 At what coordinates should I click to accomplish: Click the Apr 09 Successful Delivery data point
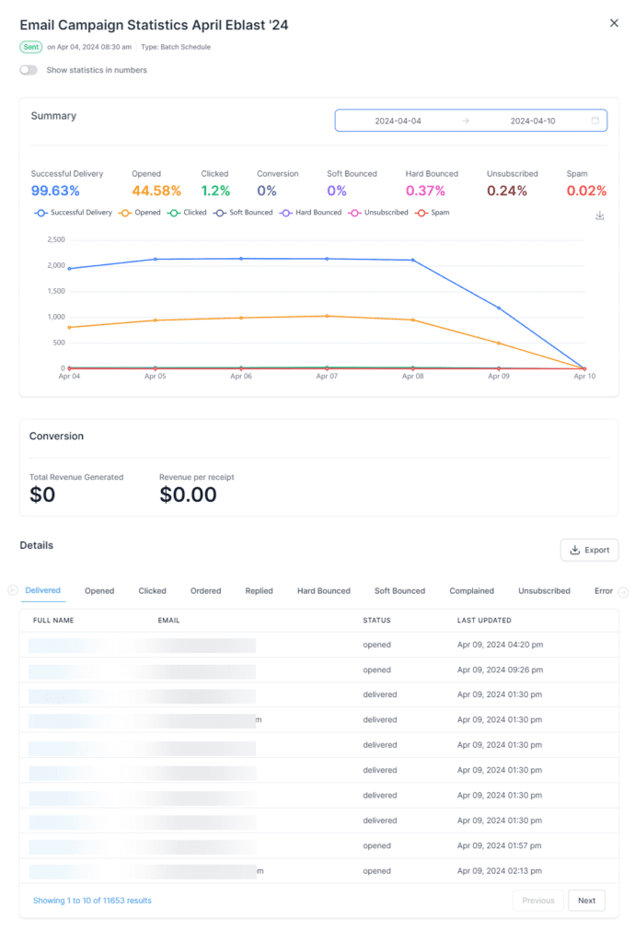coord(499,308)
